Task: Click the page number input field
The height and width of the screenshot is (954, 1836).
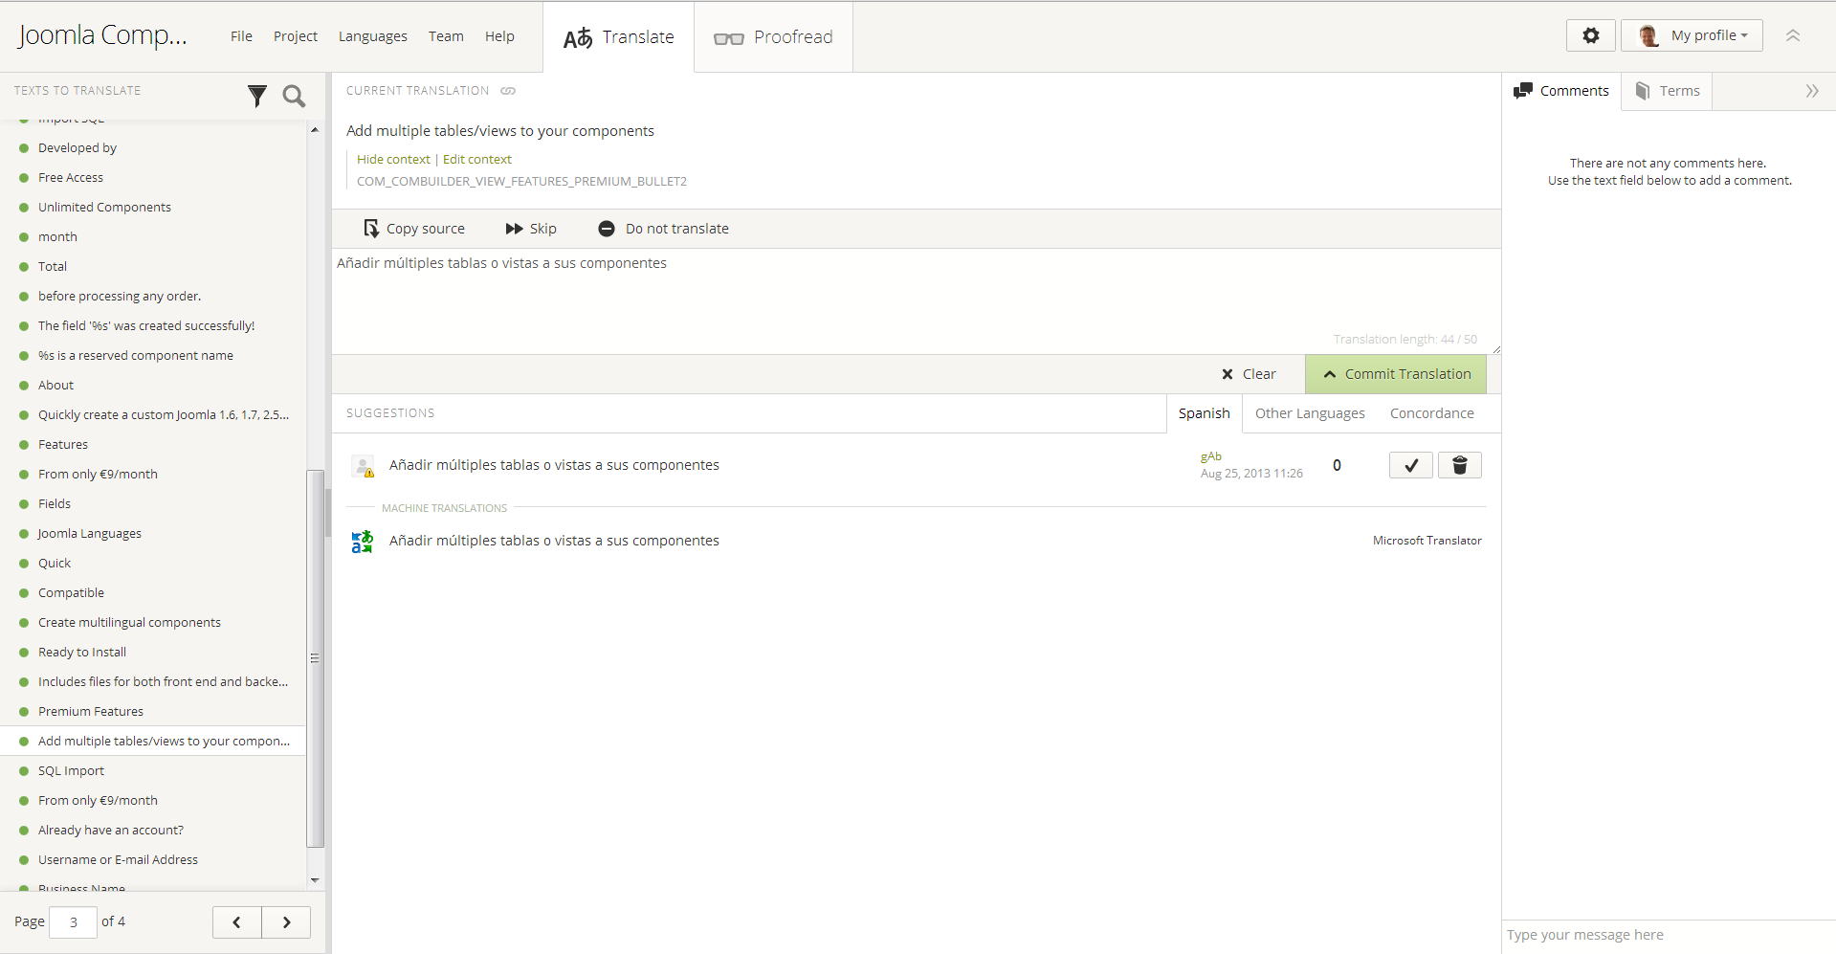Action: (73, 922)
